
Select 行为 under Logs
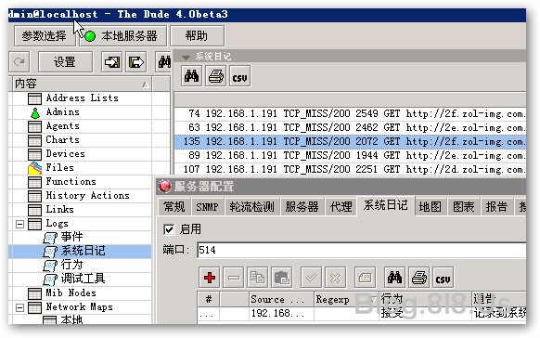pyautogui.click(x=71, y=265)
